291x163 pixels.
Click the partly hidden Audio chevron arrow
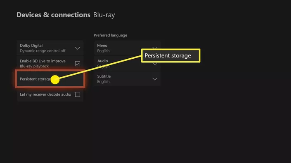coord(155,64)
